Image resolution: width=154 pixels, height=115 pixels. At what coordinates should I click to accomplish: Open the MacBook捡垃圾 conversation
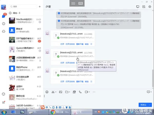pyautogui.click(x=25, y=21)
